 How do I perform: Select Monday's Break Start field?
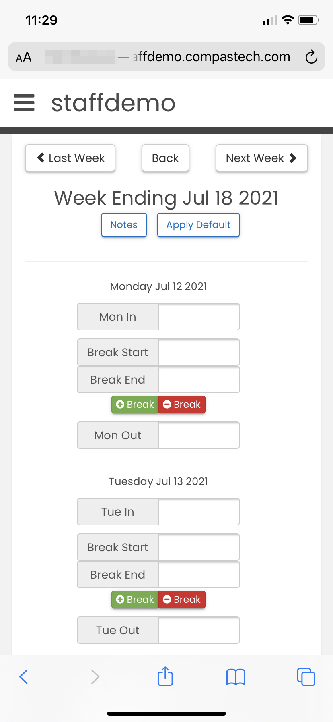[199, 352]
